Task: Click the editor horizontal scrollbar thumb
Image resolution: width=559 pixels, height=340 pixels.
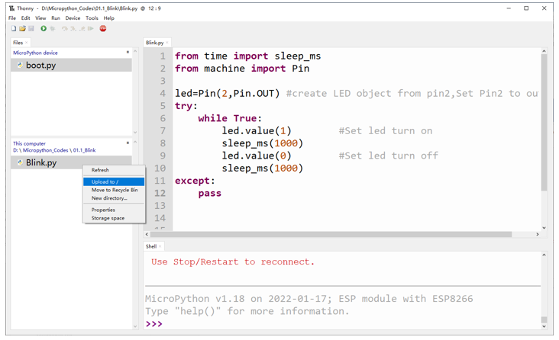Action: coord(331,234)
